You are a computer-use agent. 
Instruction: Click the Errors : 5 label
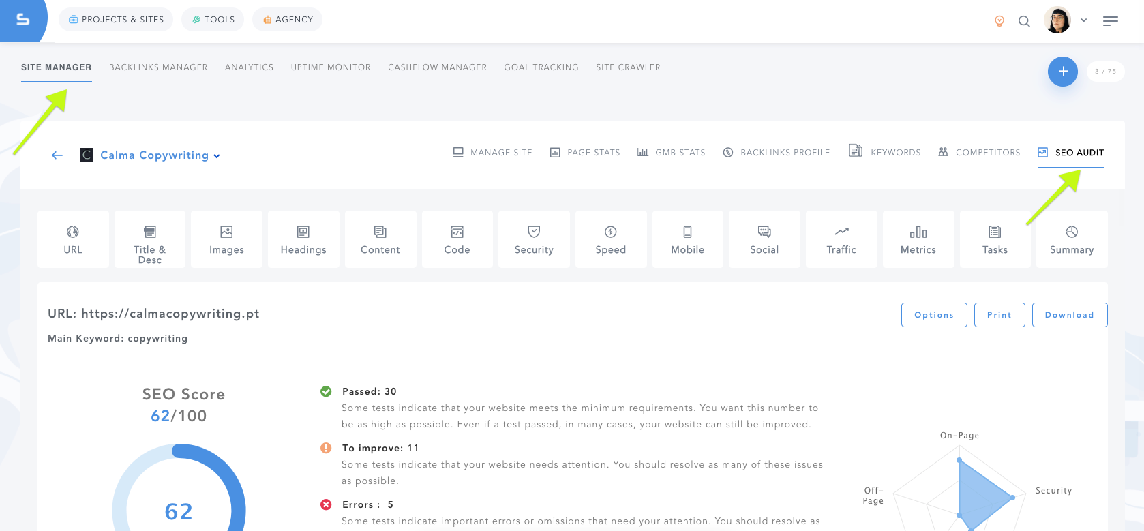(367, 504)
